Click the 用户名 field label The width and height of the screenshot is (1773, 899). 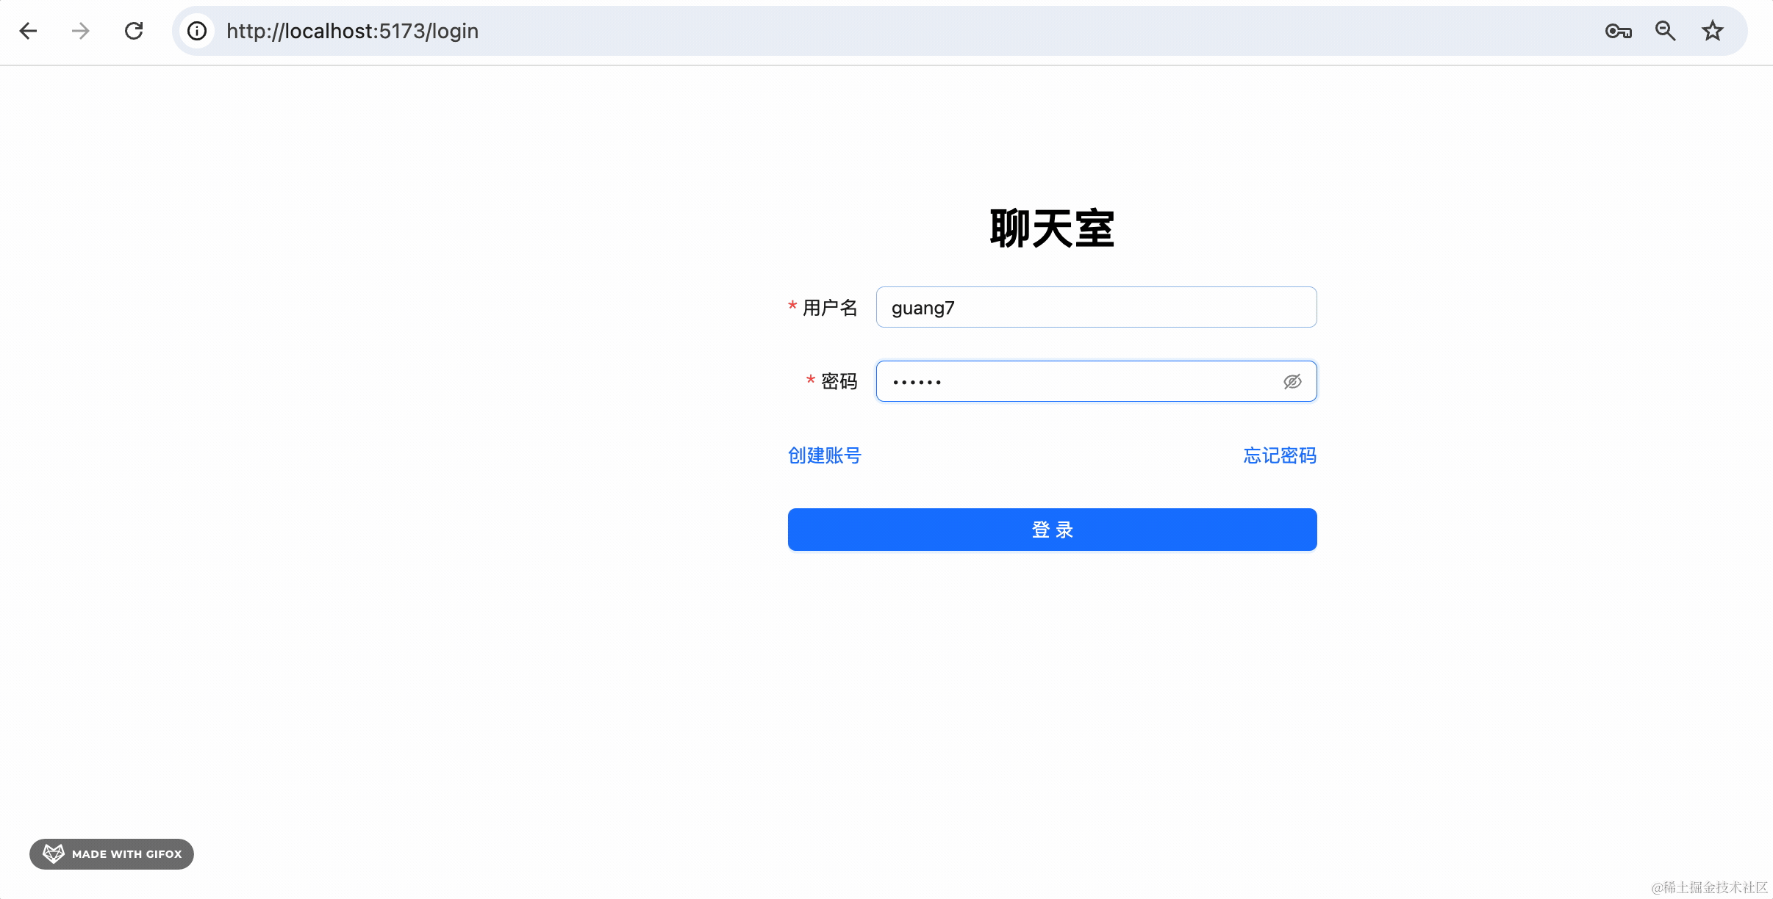(x=830, y=307)
